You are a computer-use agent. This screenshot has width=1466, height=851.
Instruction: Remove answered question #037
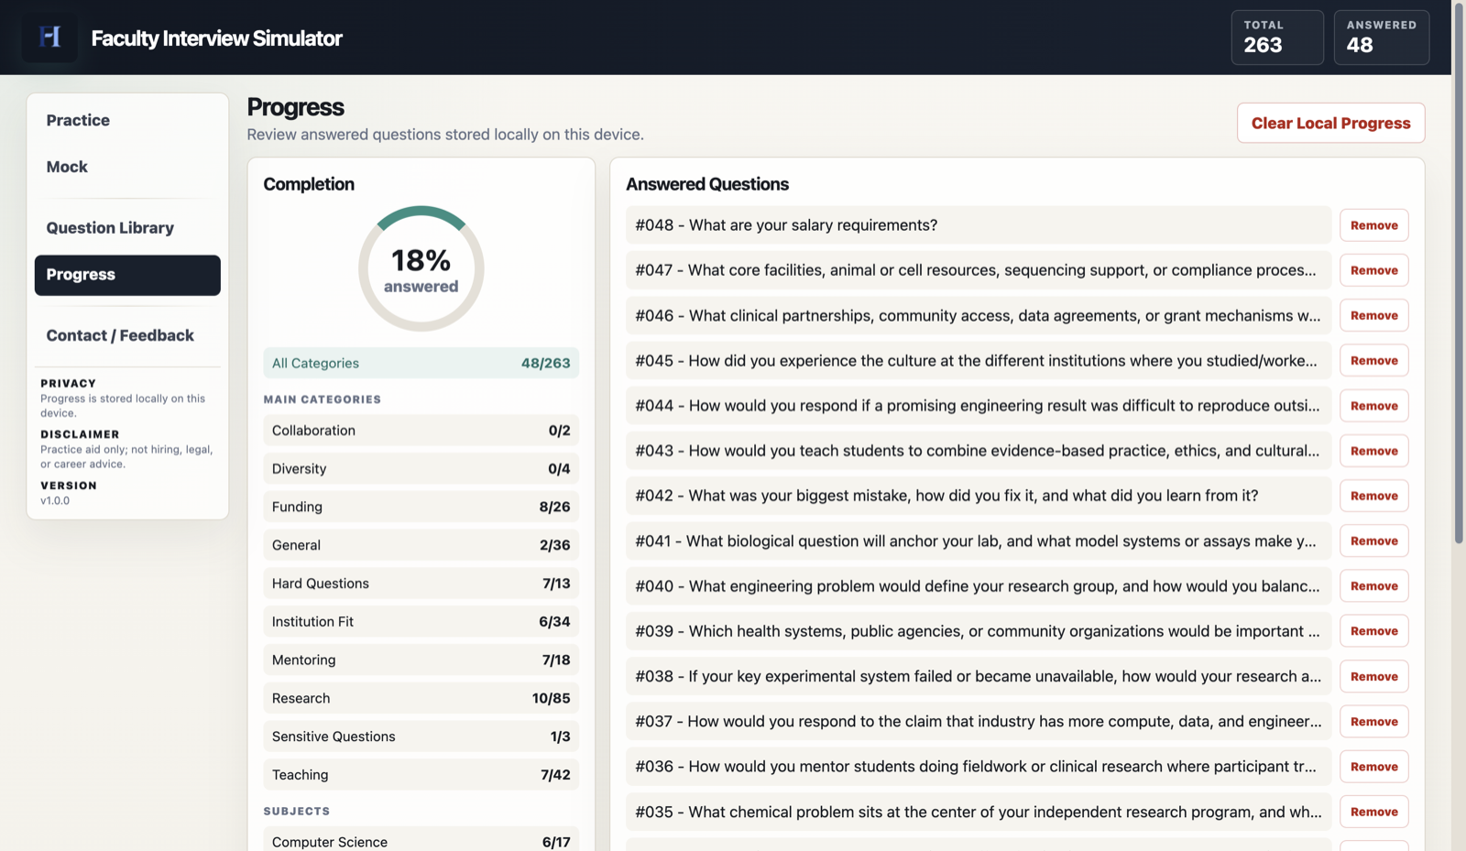pyautogui.click(x=1373, y=721)
